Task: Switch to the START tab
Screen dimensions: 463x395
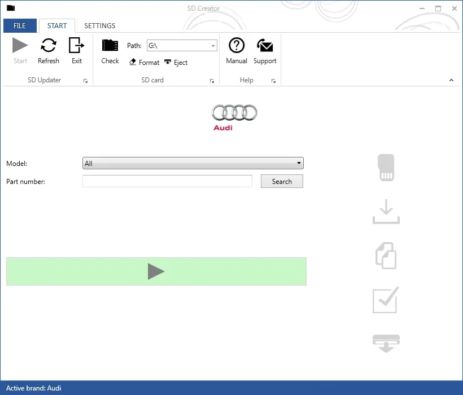Action: click(57, 25)
